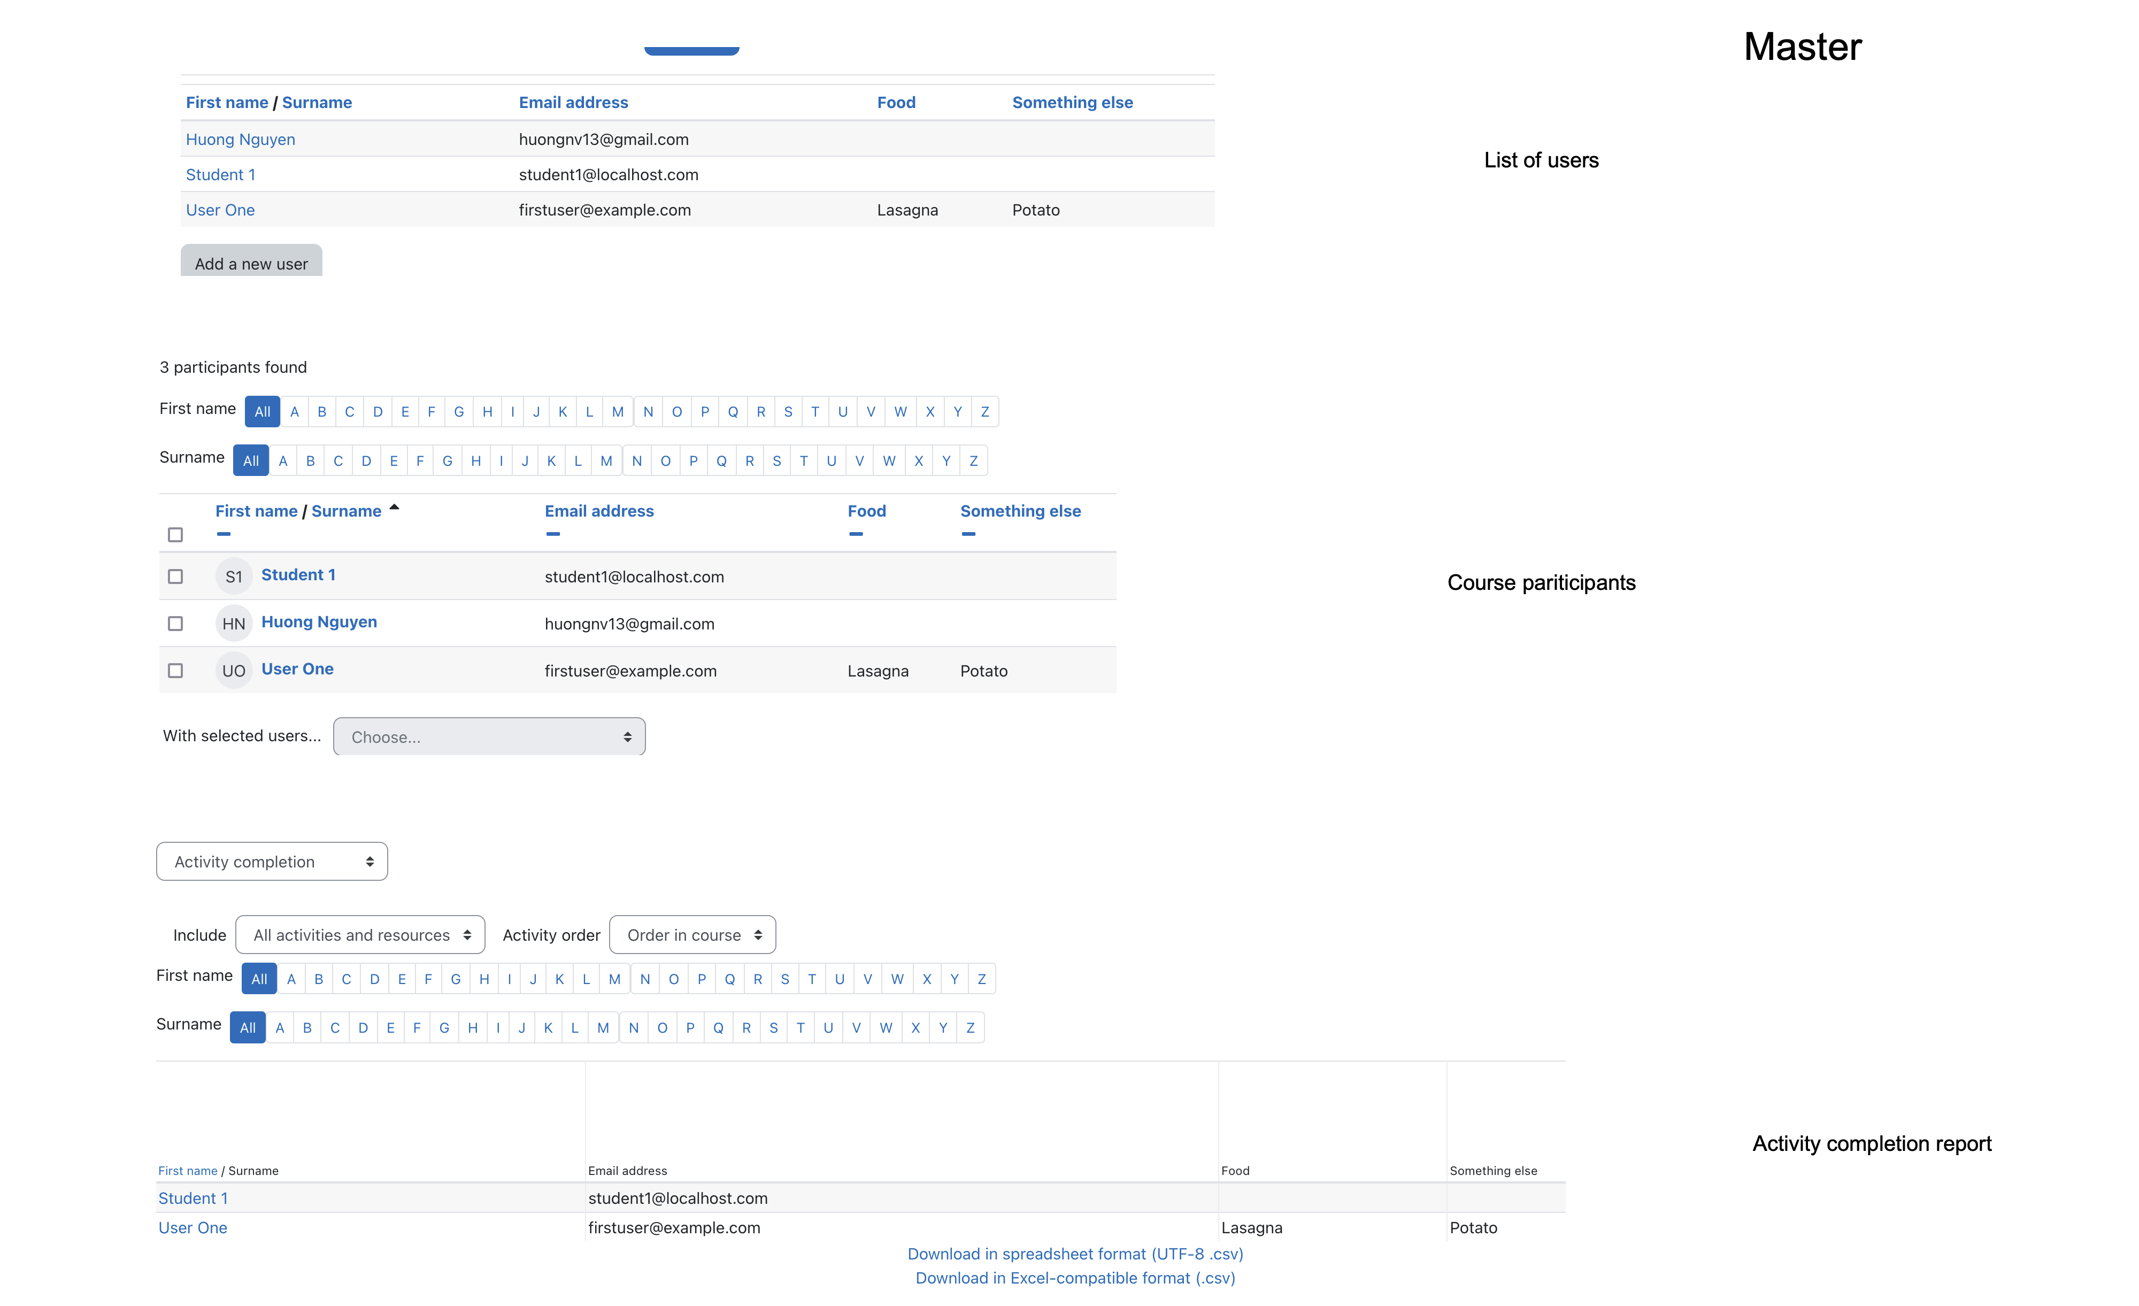Click the 3 participants found text
This screenshot has width=2139, height=1306.
[234, 367]
